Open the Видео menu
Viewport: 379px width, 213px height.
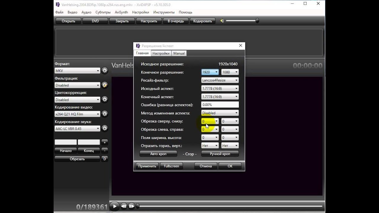pyautogui.click(x=72, y=12)
